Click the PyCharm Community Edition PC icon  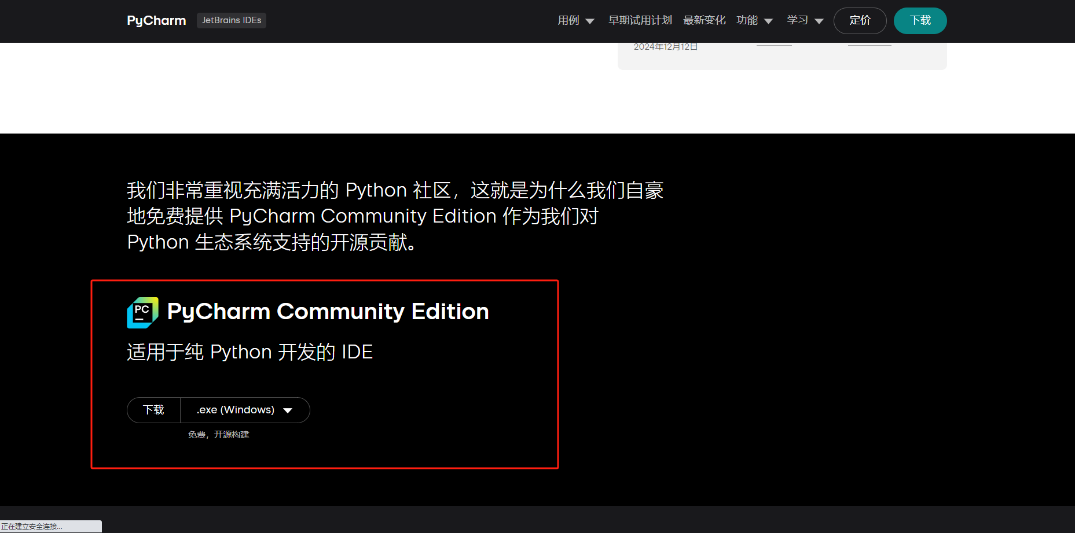pyautogui.click(x=142, y=313)
